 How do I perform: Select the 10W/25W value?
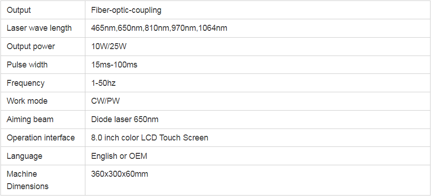click(109, 46)
